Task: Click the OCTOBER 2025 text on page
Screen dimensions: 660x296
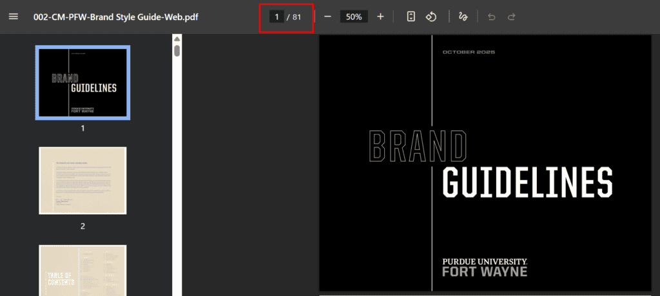Action: [469, 52]
